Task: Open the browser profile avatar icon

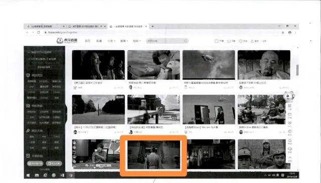Action: 290,33
